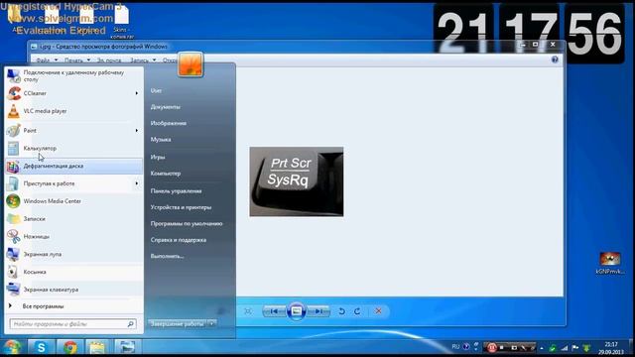Click actual size button in Photo Viewer
Image resolution: width=635 pixels, height=357 pixels.
248,311
